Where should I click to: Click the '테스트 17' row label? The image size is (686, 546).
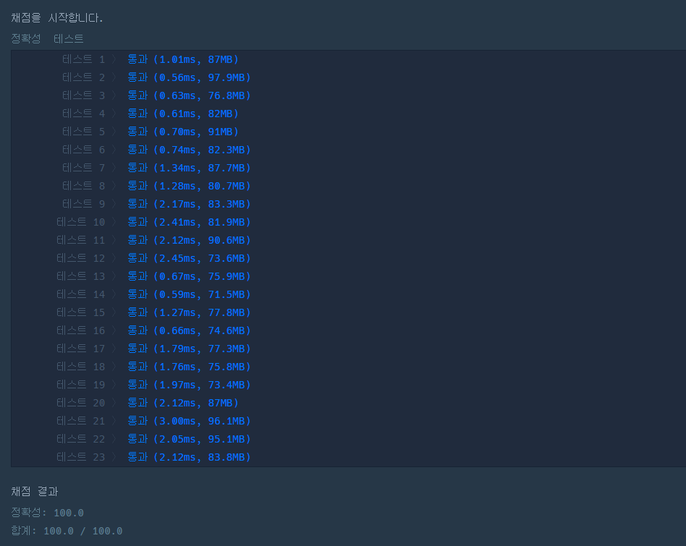coord(81,349)
